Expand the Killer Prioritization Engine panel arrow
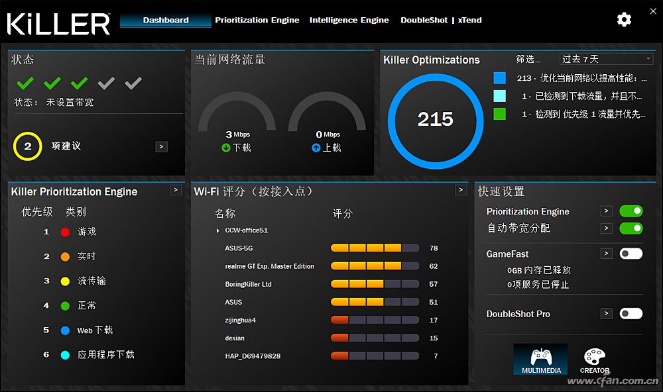The width and height of the screenshot is (663, 392). pos(176,190)
